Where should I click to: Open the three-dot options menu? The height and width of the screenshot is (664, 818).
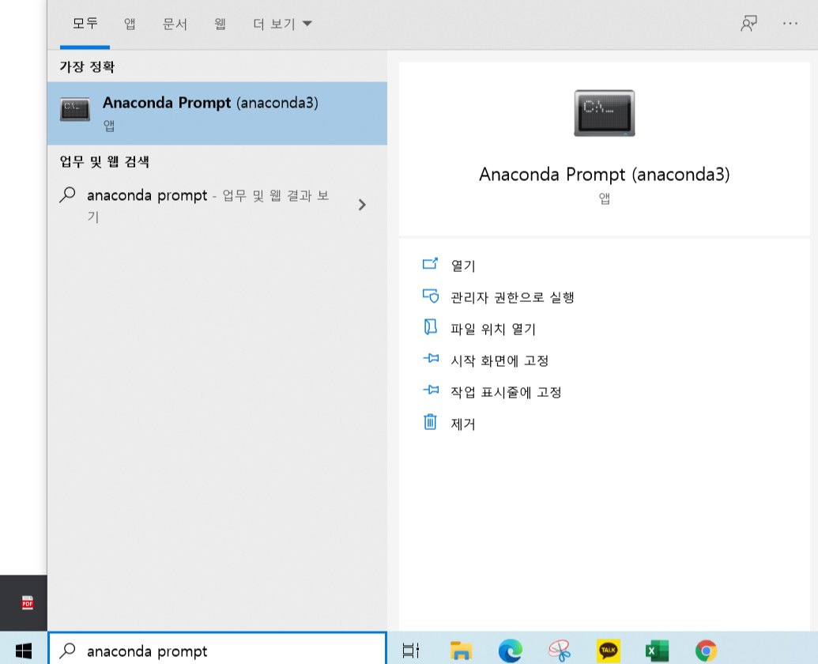[790, 24]
